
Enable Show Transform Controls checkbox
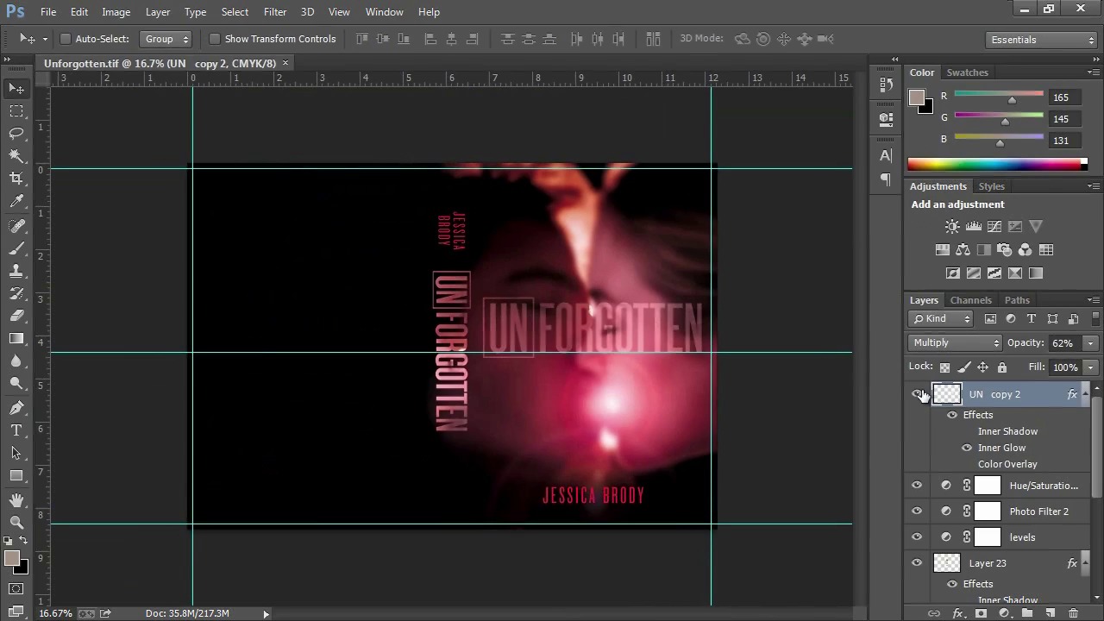pos(215,39)
